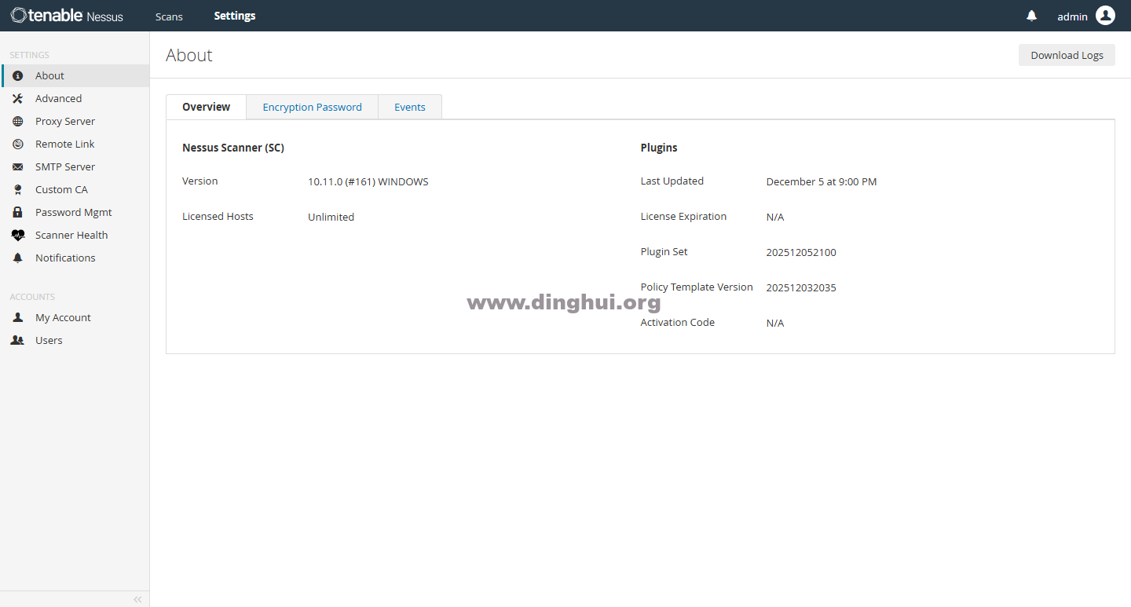Screen dimensions: 1131x607
Task: Select Notifications in the settings sidebar
Action: click(x=65, y=258)
